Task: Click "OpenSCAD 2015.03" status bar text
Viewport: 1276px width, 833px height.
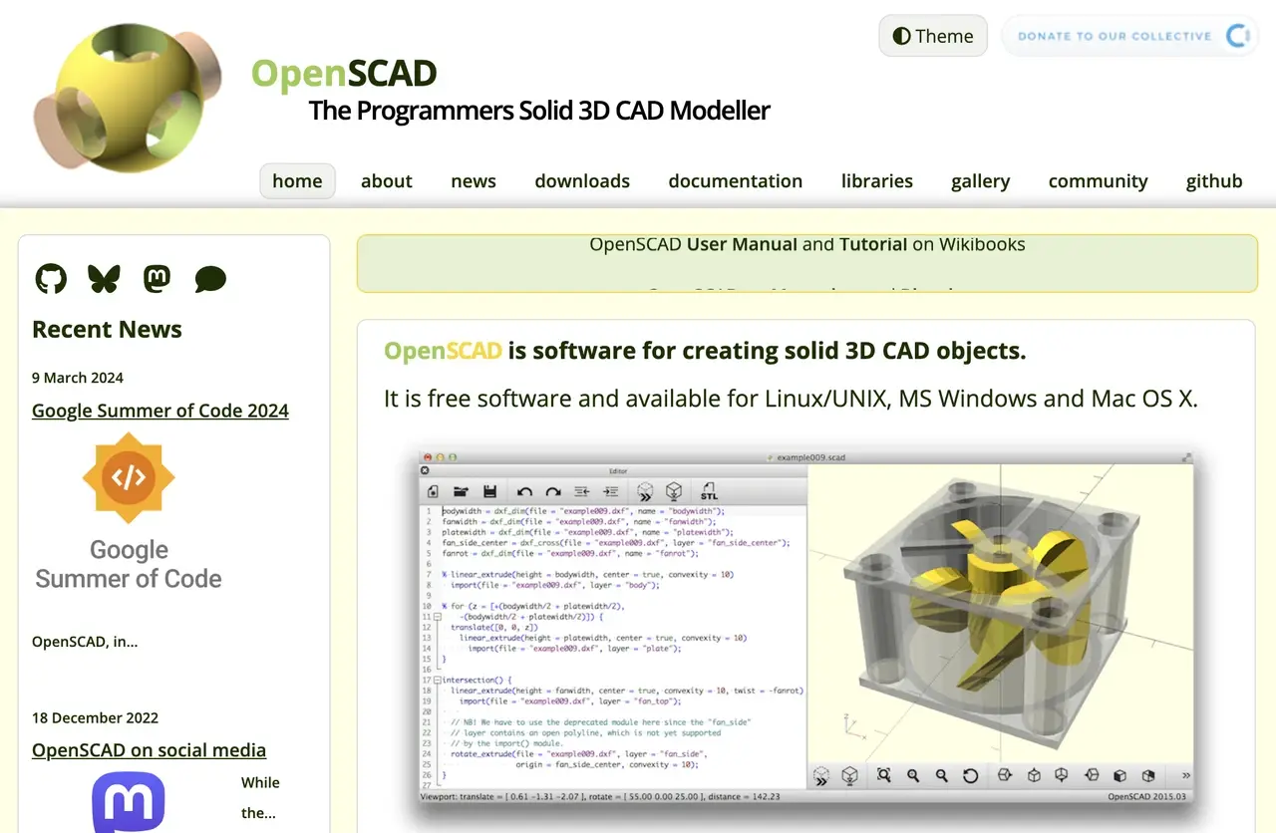Action: tap(1147, 796)
